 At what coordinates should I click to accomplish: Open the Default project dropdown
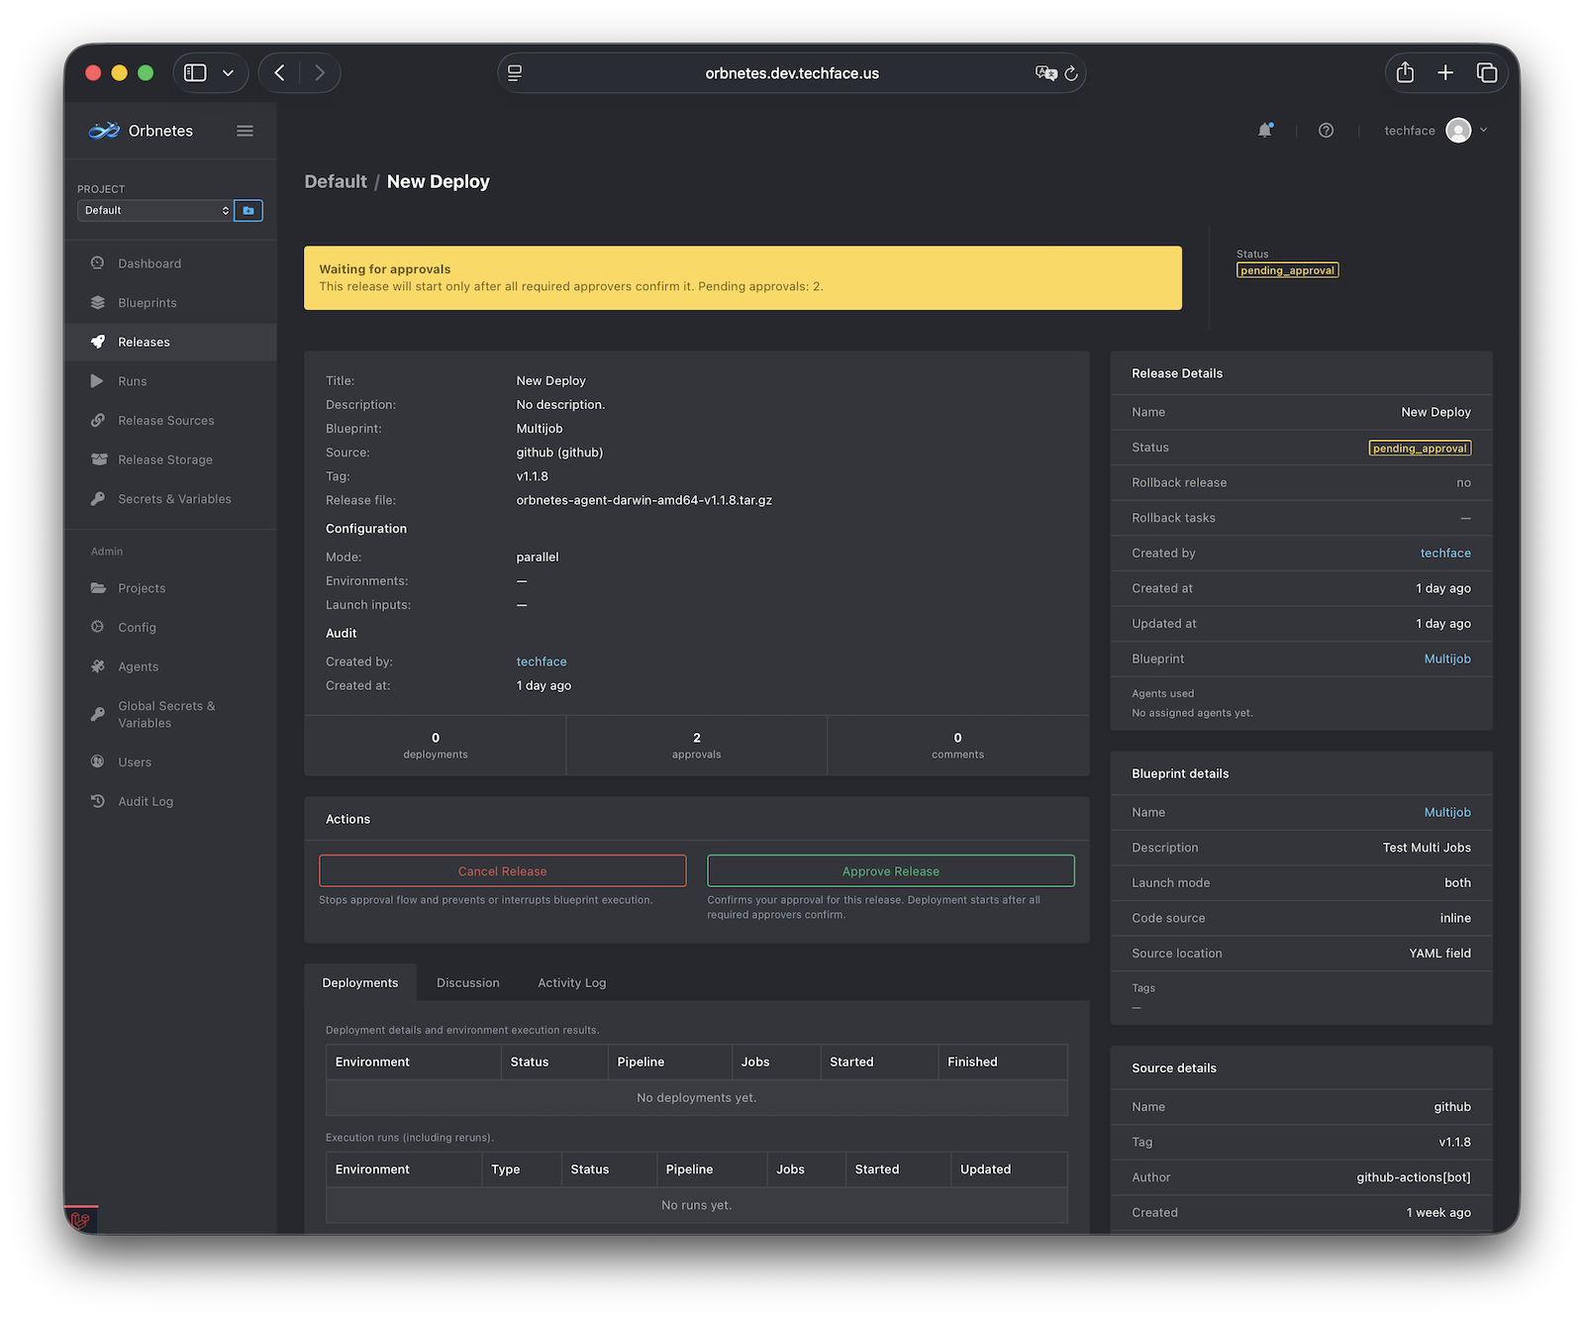click(x=153, y=210)
